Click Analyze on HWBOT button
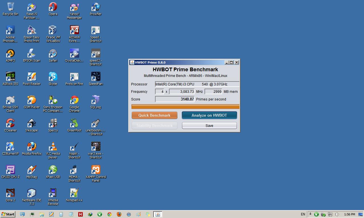Image resolution: width=364 pixels, height=218 pixels. click(209, 115)
